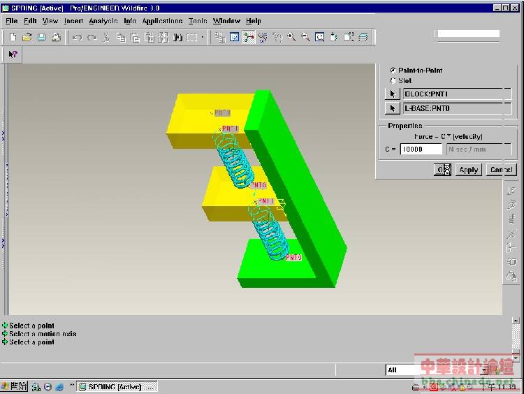Click the Open folder icon

27,37
